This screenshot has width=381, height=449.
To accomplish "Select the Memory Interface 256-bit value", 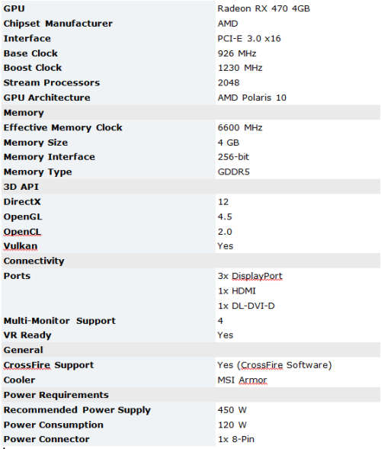I will click(233, 157).
